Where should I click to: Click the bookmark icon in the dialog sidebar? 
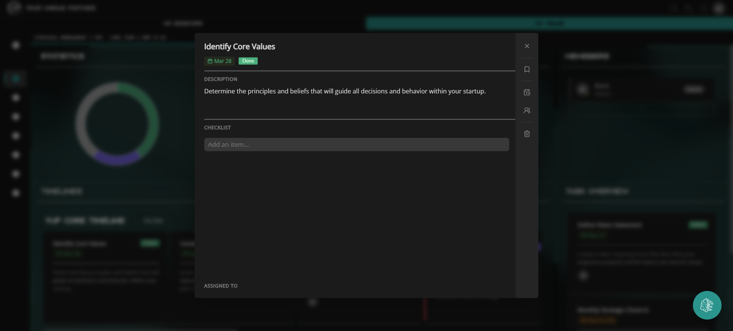(527, 69)
